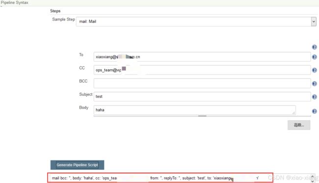Focus the empty BCC input field

(x=202, y=83)
